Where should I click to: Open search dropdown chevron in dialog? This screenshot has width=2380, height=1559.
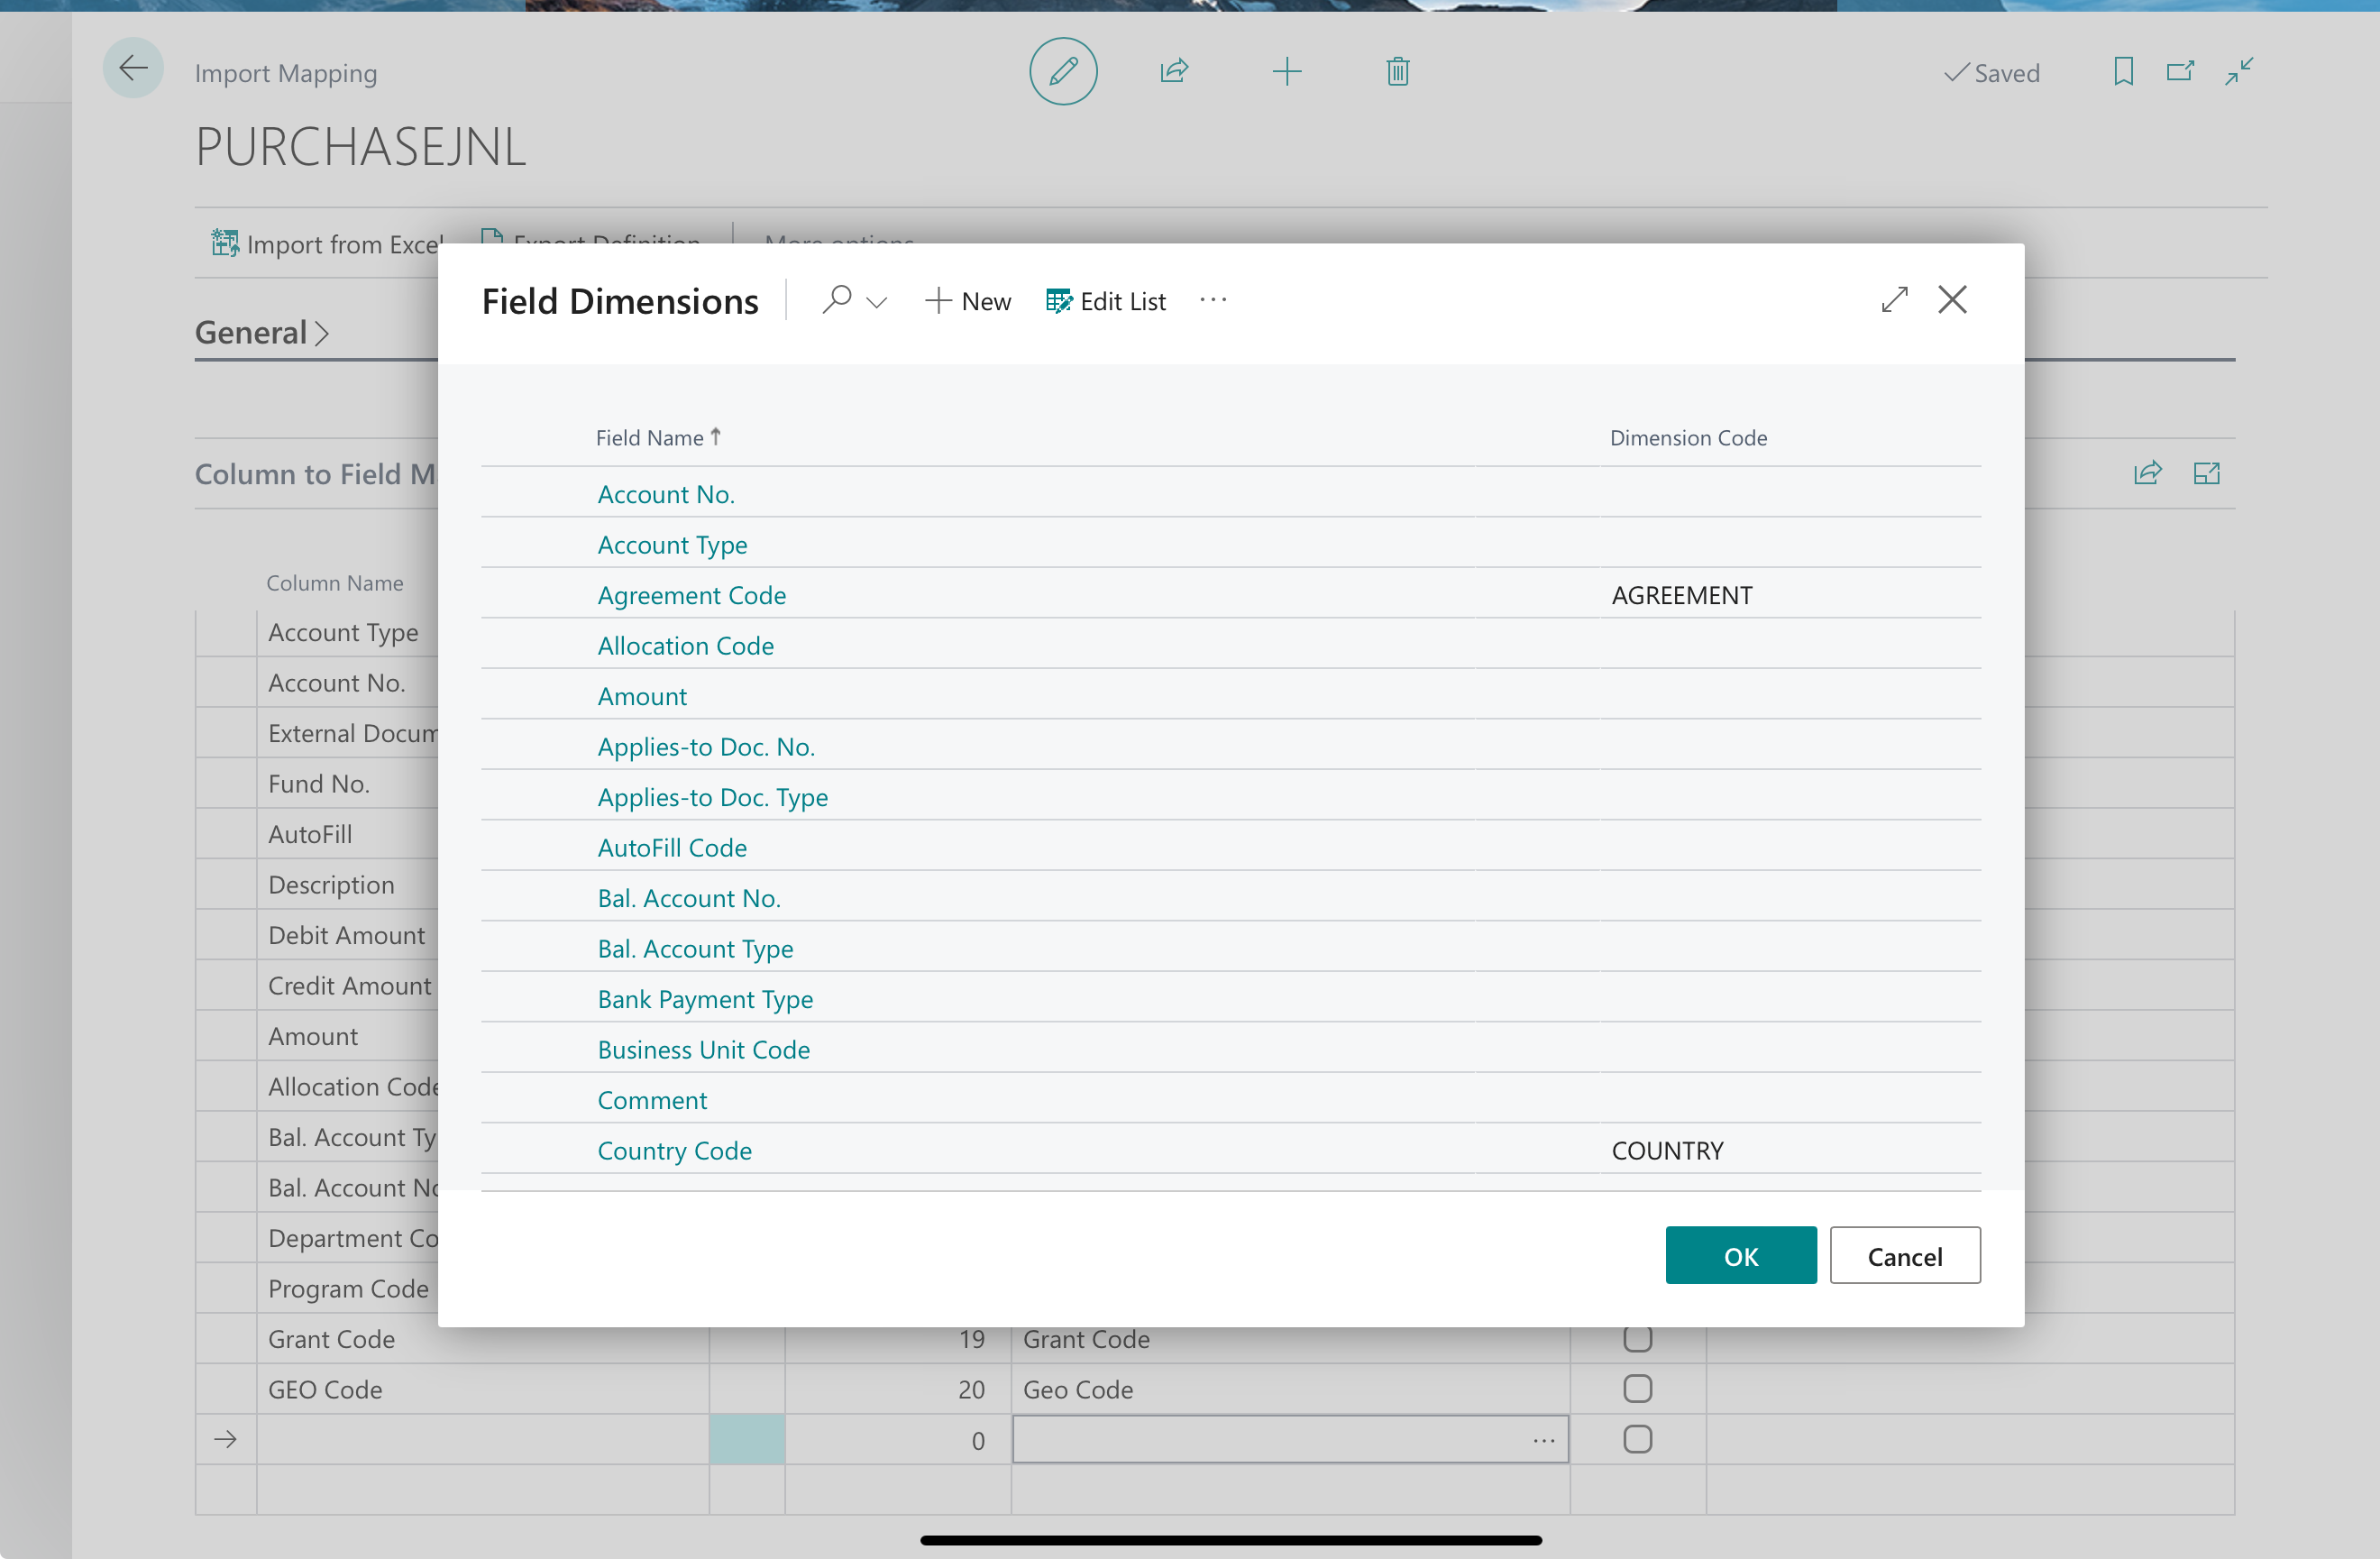877,302
